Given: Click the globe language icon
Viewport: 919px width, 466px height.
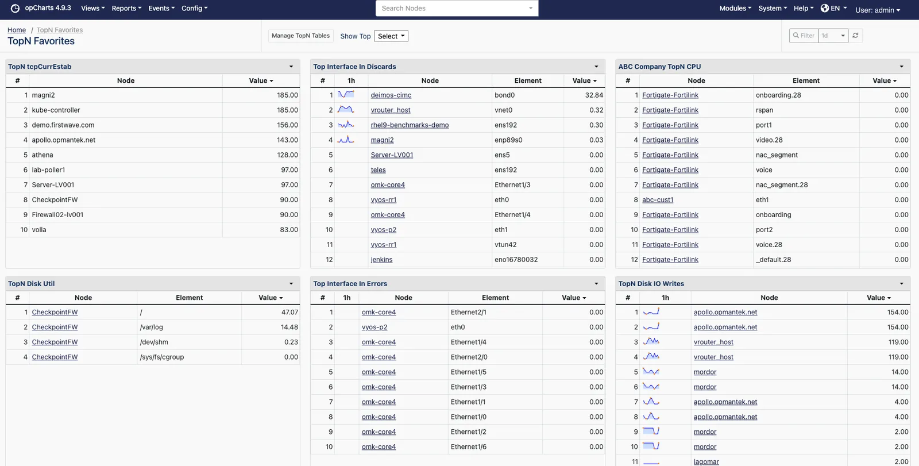Looking at the screenshot, I should pyautogui.click(x=825, y=8).
